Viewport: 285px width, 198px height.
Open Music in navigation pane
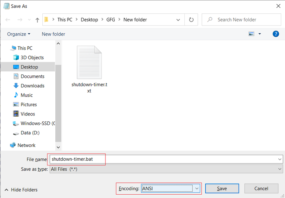click(x=27, y=95)
